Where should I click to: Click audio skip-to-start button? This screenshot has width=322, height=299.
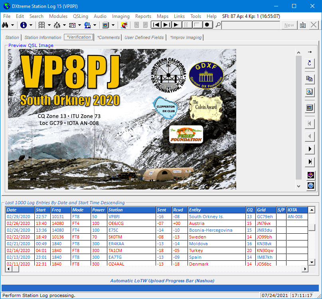[x=156, y=25]
